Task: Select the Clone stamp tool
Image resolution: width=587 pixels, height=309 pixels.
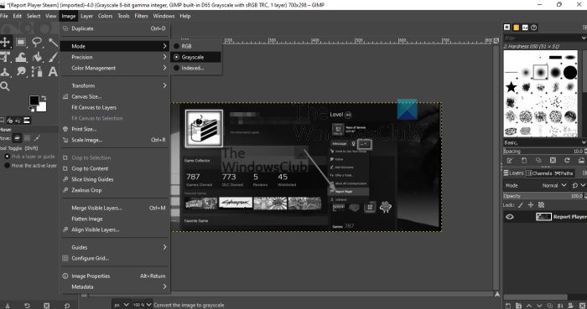Action: click(x=5, y=71)
